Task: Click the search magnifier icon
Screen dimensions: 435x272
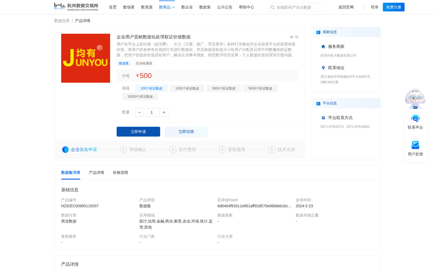Action: [x=273, y=7]
